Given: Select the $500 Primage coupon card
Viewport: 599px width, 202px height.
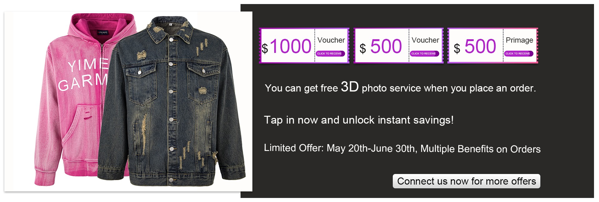Looking at the screenshot, I should (493, 46).
